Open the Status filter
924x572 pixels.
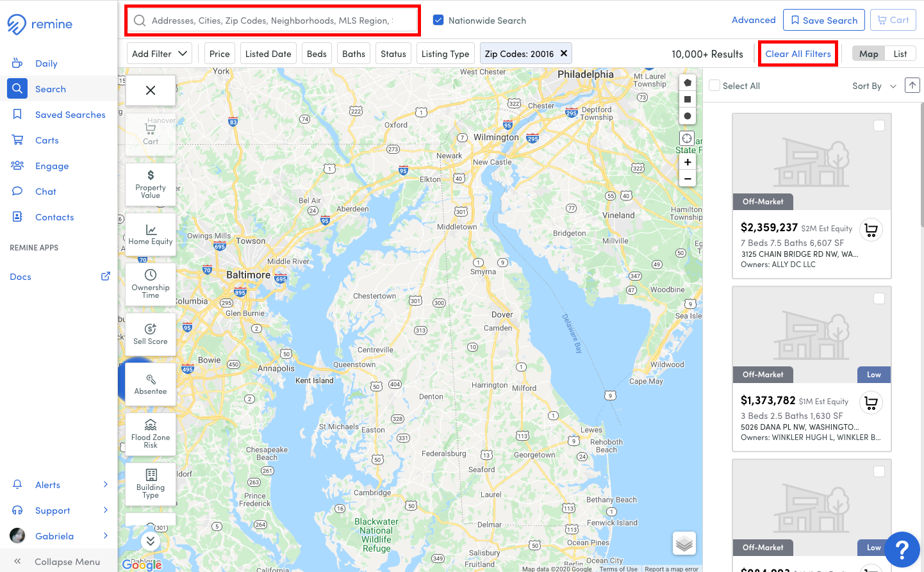click(393, 54)
